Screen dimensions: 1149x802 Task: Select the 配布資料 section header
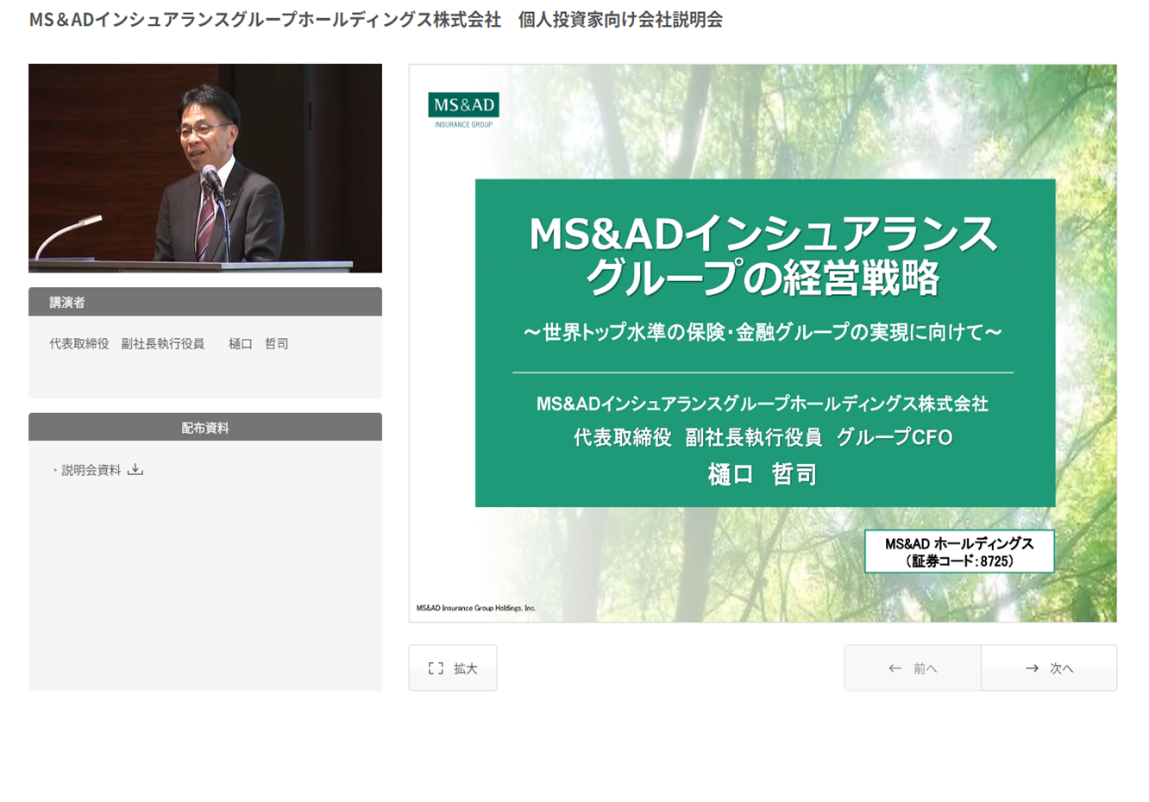pos(205,427)
